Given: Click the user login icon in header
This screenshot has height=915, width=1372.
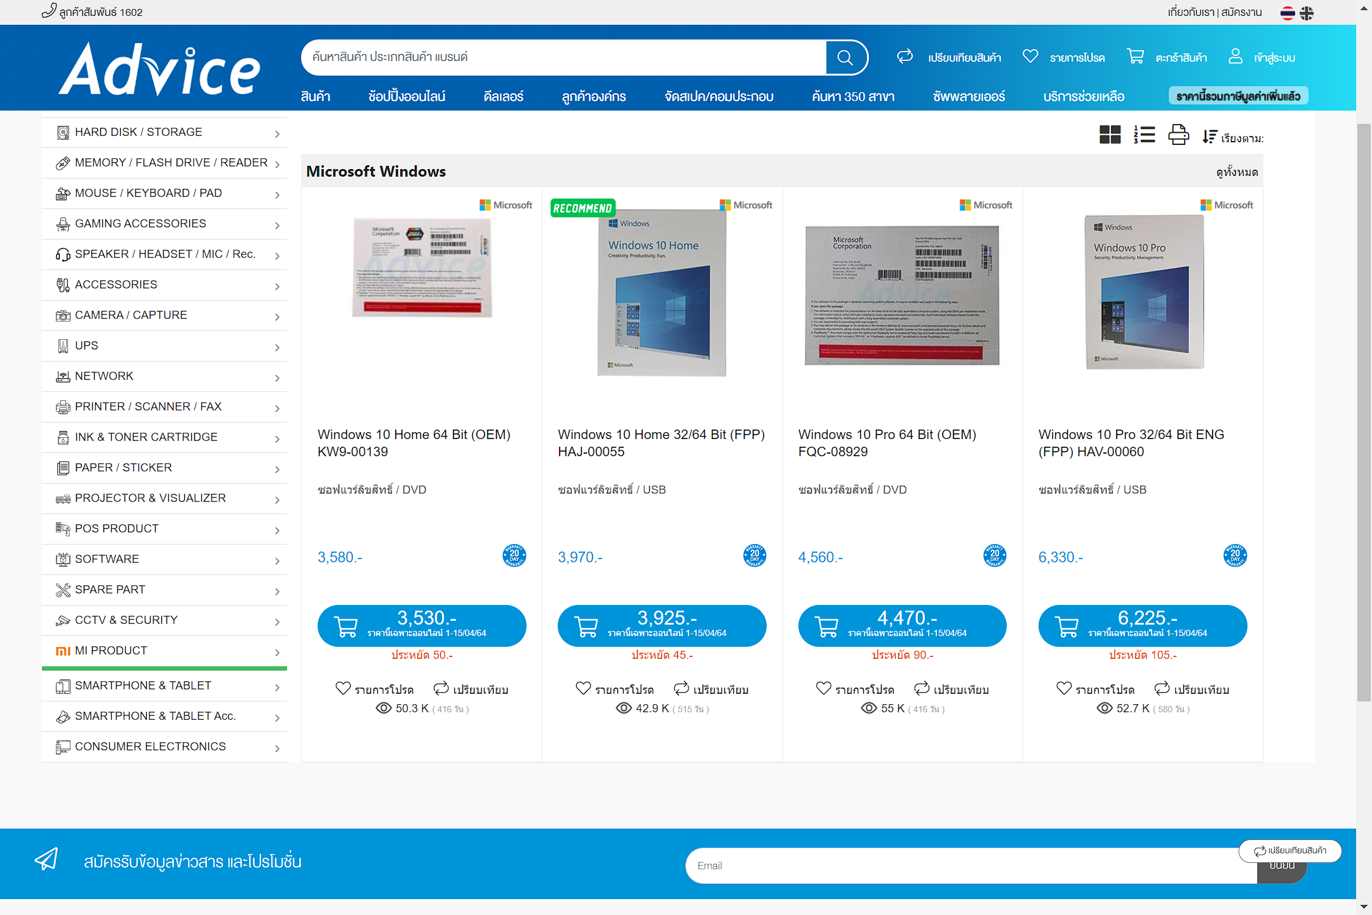Looking at the screenshot, I should coord(1235,57).
